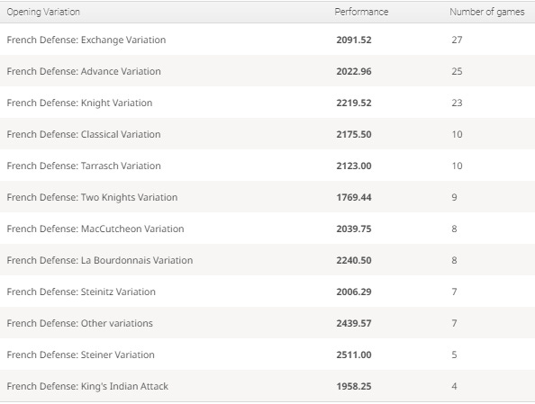Click the Performance column header
Image resolution: width=535 pixels, height=404 pixels.
361,12
